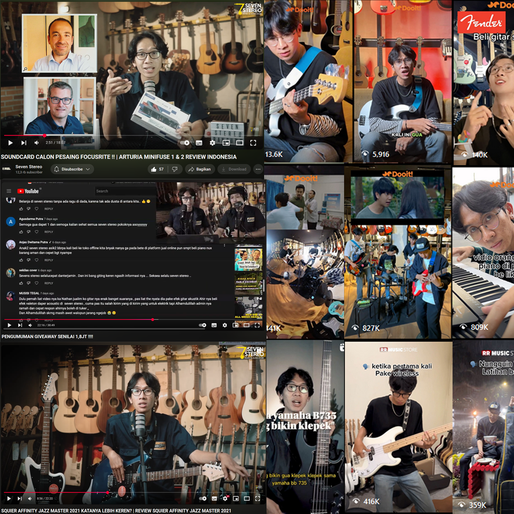Viewport: 514px width, 514px height.
Task: Enter fullscreen on the Squier Jazzmaster review video
Action: click(257, 498)
